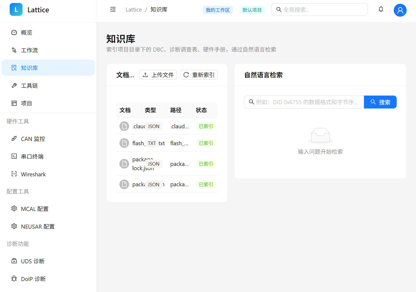The height and width of the screenshot is (292, 416).
Task: Open MCAL 配置 in the sidebar
Action: (x=48, y=209)
